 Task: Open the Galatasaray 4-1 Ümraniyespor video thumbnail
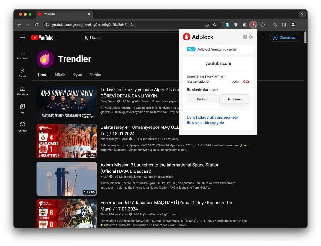click(x=66, y=141)
